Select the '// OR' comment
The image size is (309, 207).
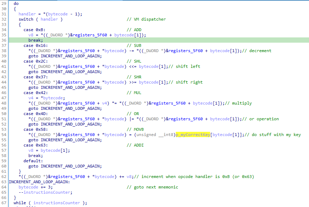pos(133,114)
